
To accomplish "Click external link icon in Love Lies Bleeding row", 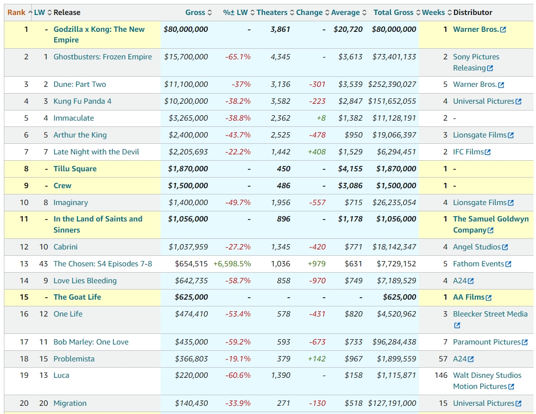I will point(471,281).
